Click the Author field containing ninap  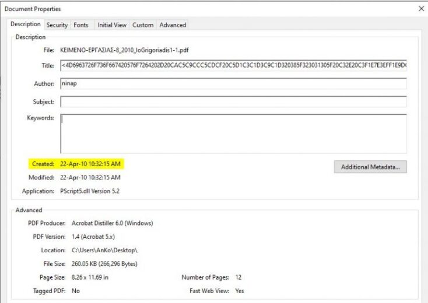pos(233,83)
